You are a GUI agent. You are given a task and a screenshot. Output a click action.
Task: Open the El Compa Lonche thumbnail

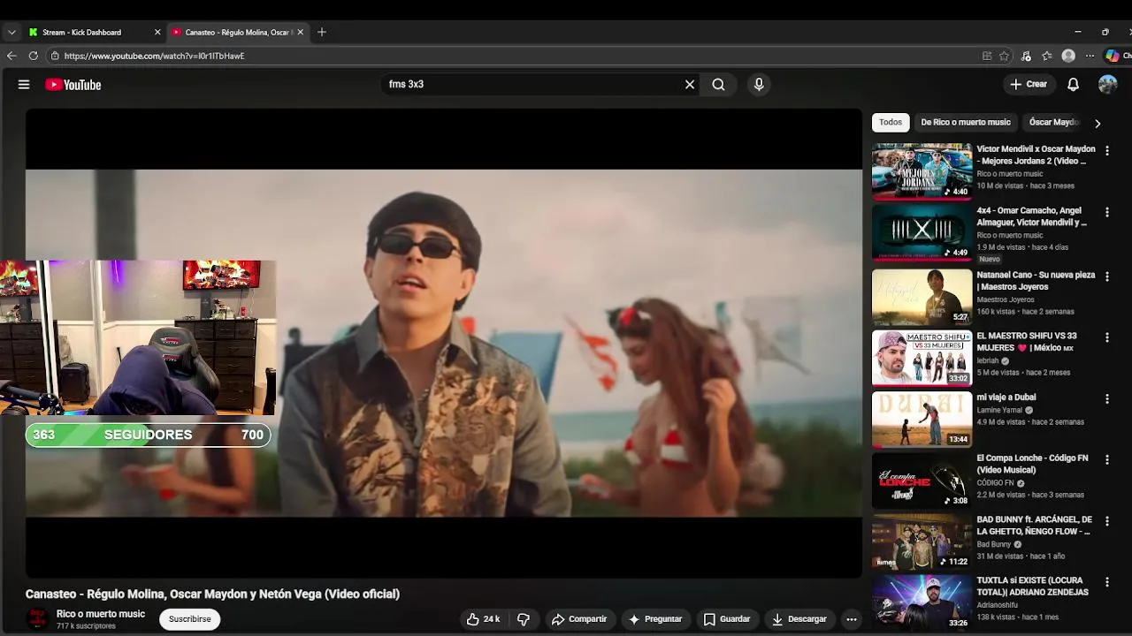coord(922,481)
